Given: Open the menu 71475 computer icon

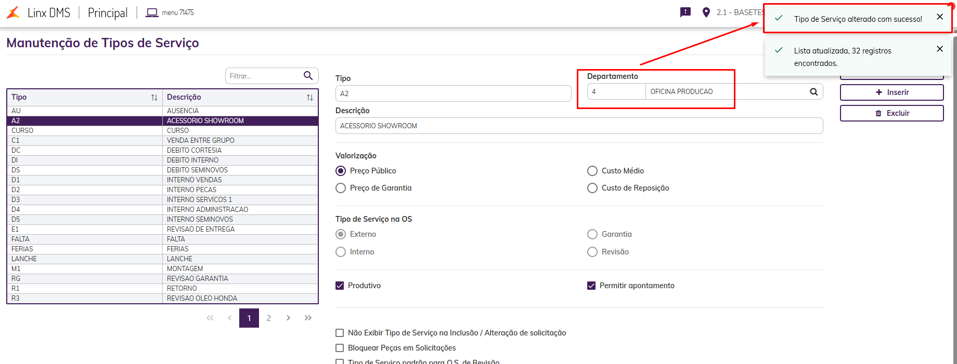Looking at the screenshot, I should (152, 12).
